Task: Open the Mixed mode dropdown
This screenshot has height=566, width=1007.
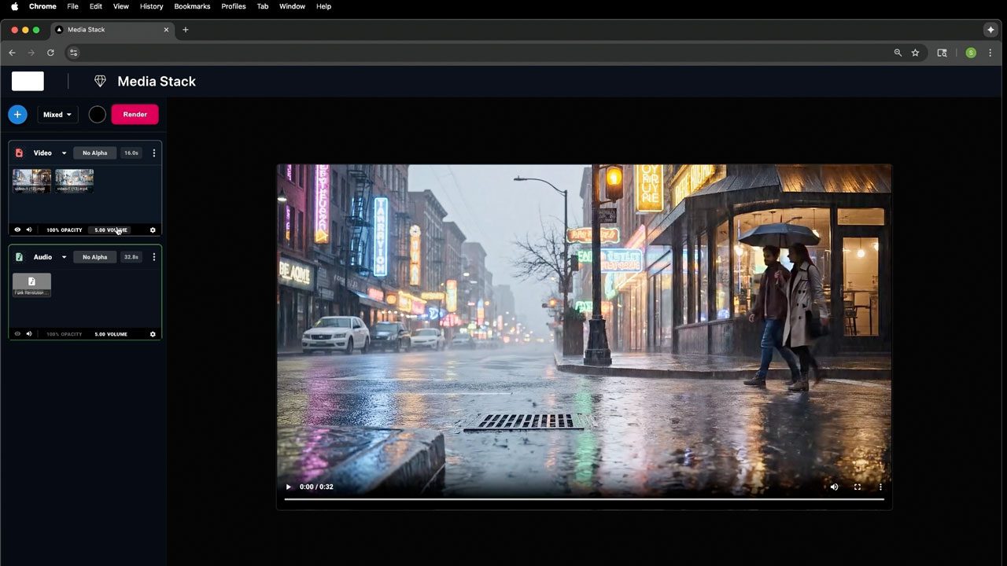Action: click(x=57, y=115)
